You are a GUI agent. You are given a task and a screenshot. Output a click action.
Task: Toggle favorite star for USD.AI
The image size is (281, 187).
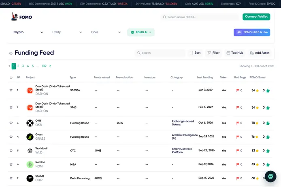click(x=11, y=178)
